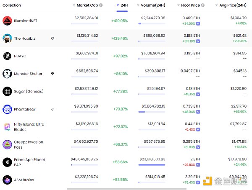
Task: Click the diamond badge next to PhantaBear
Action: click(52, 109)
